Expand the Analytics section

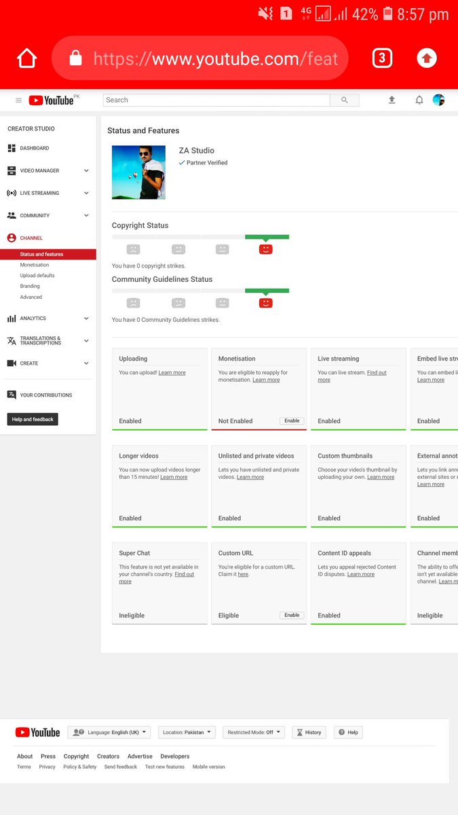[86, 318]
